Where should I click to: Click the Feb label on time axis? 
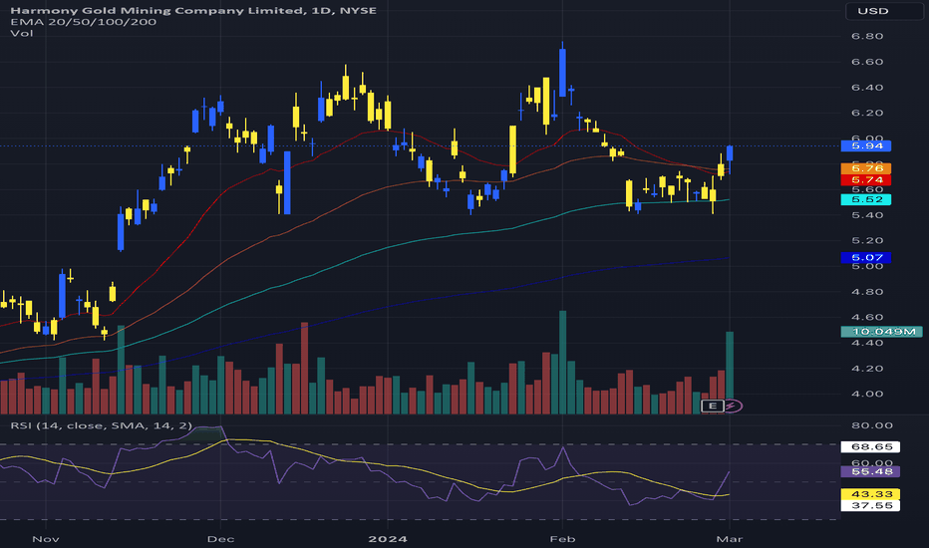[562, 539]
